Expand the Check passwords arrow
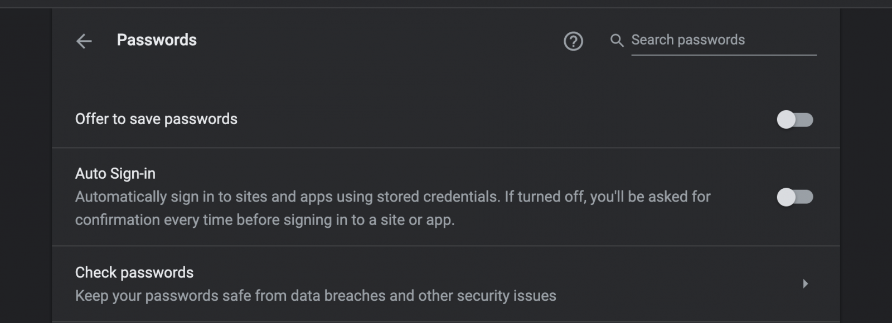Image resolution: width=892 pixels, height=323 pixels. [x=805, y=283]
